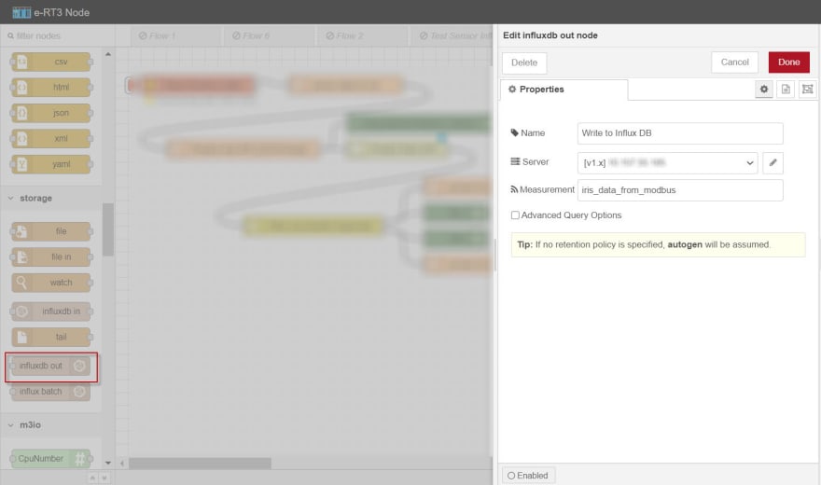Image resolution: width=821 pixels, height=485 pixels.
Task: Select the html node in palette
Action: pos(50,88)
